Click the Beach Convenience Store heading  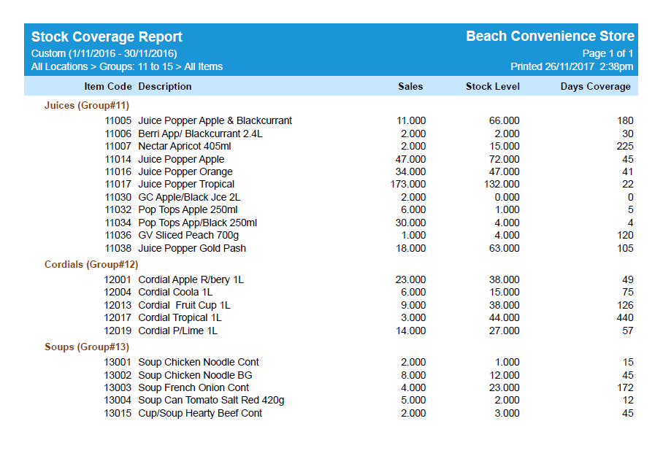click(x=550, y=36)
